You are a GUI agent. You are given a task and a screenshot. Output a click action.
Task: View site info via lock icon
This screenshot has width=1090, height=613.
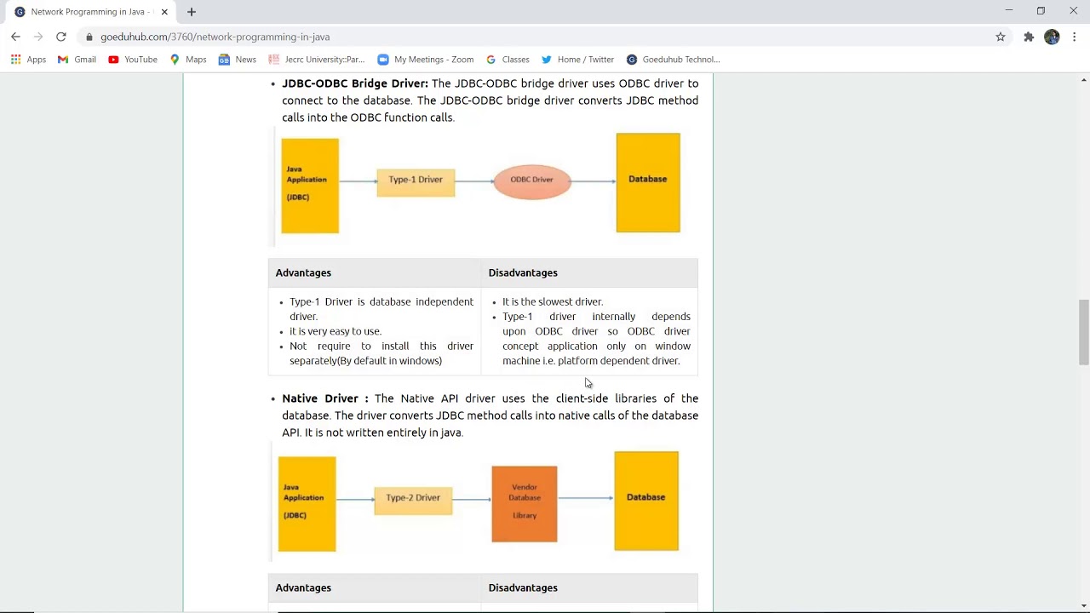coord(89,37)
